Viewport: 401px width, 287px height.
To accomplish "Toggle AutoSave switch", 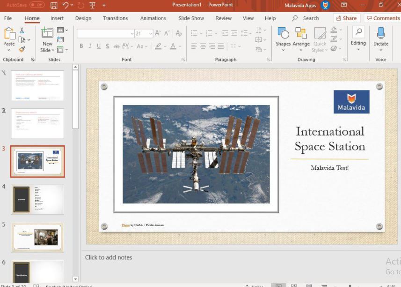I will click(x=37, y=5).
